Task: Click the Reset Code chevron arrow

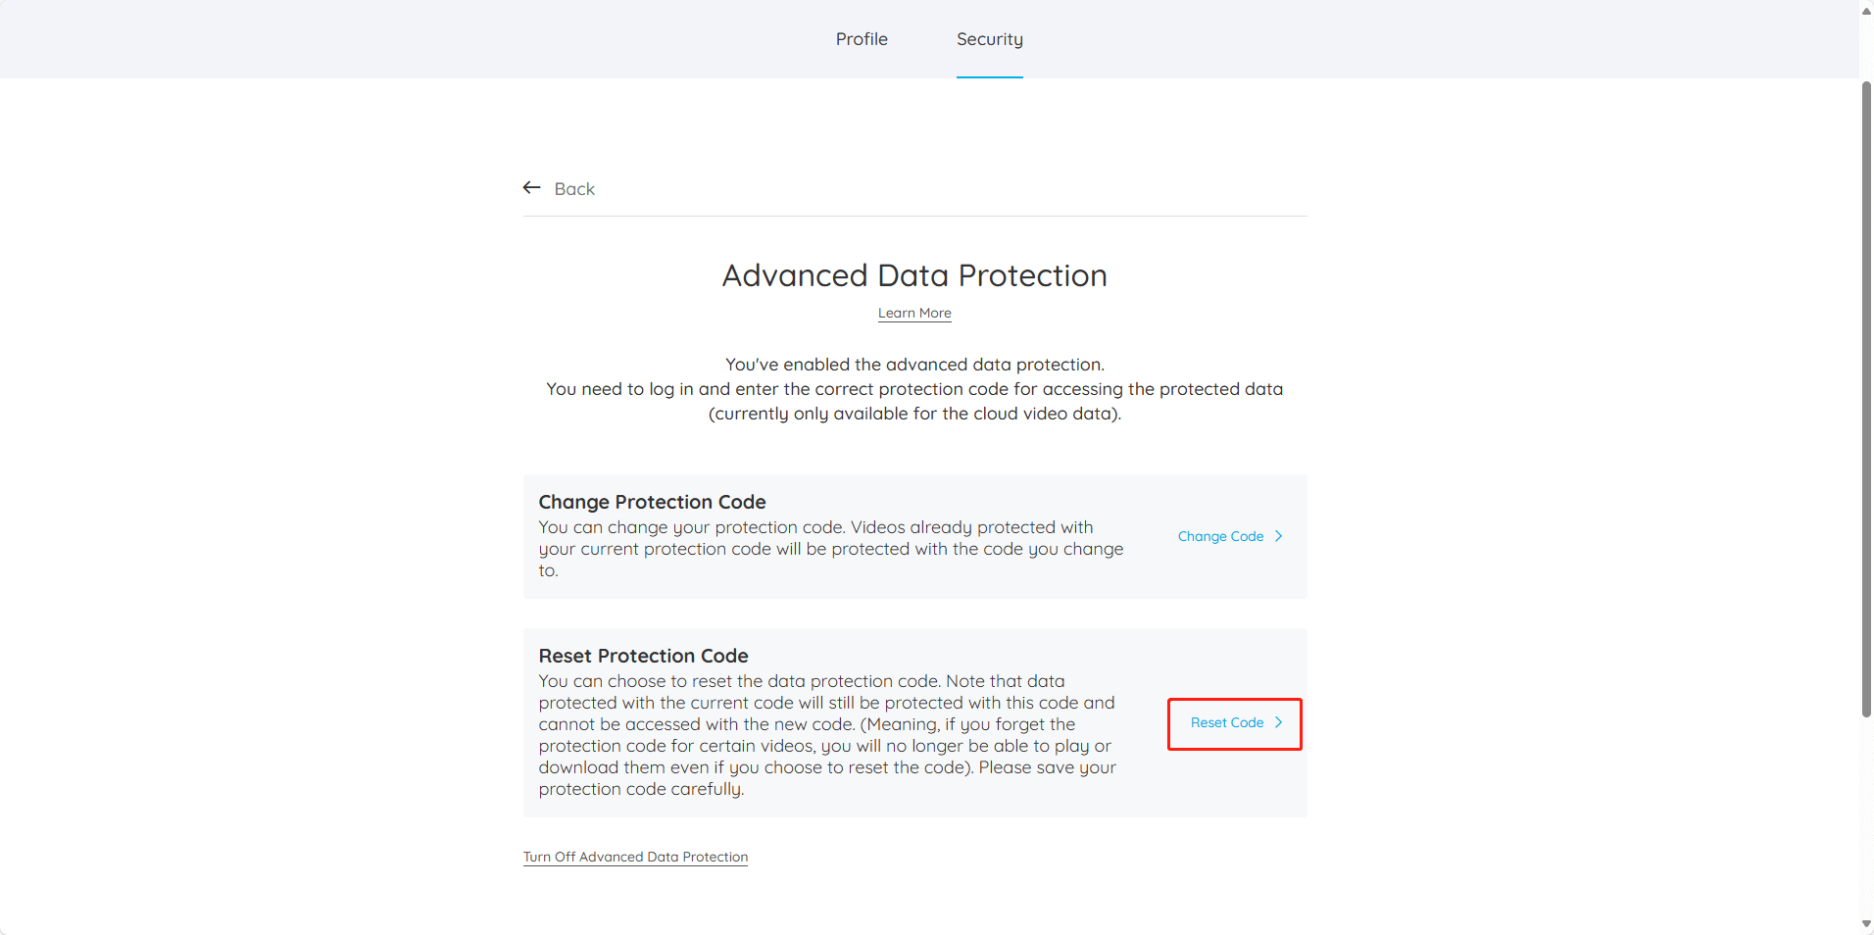Action: point(1279,722)
